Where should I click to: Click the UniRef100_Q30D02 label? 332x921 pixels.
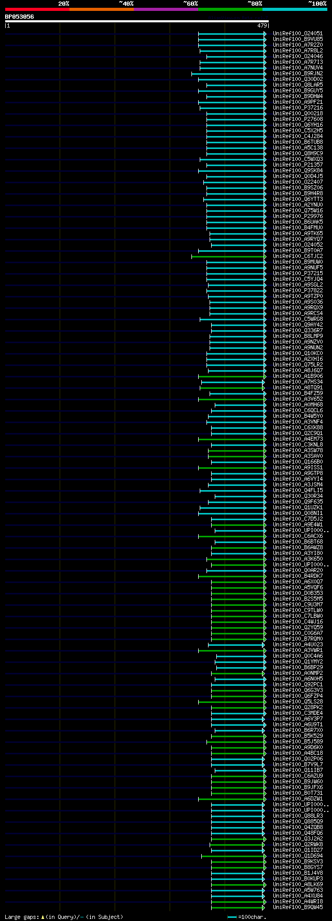298,79
